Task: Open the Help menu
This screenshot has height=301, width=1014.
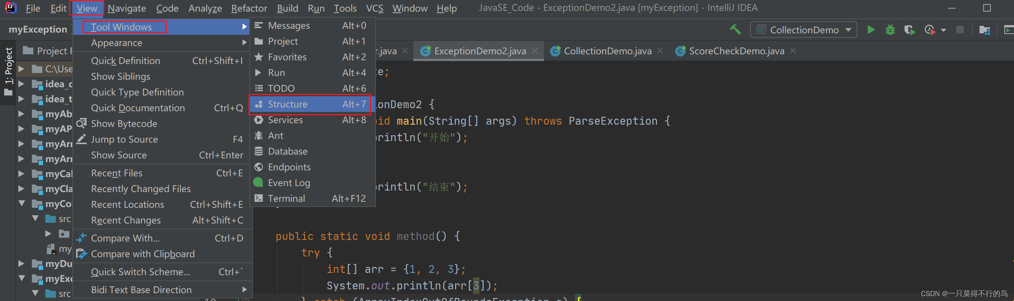Action: pos(447,8)
